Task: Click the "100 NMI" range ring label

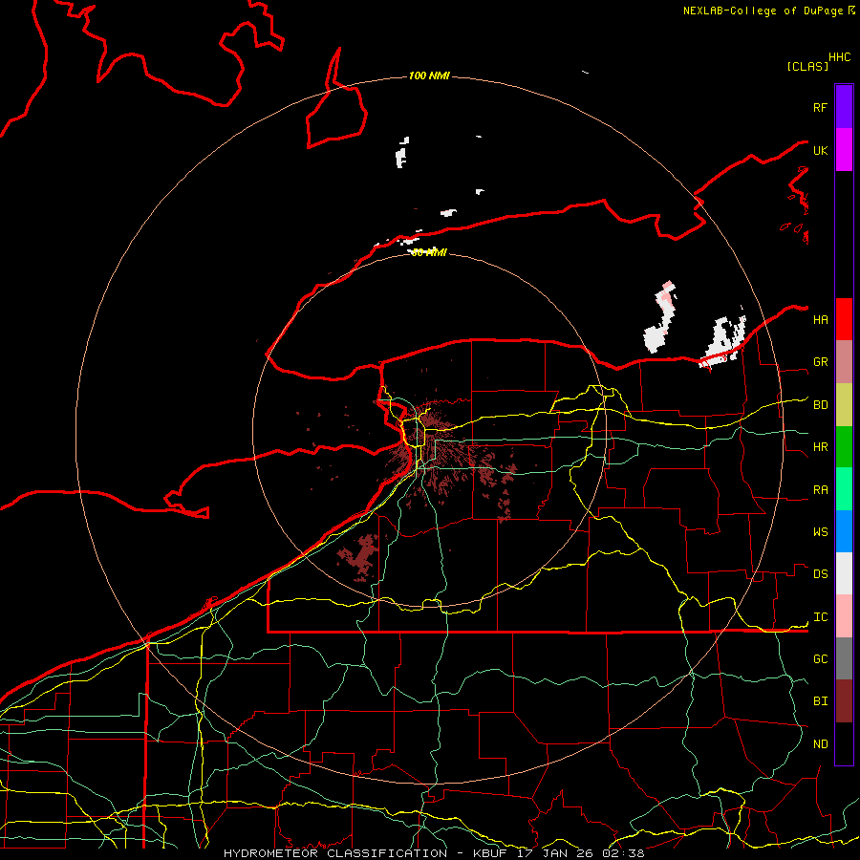Action: pos(429,75)
